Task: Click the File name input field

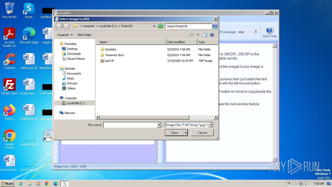Action: (x=130, y=125)
